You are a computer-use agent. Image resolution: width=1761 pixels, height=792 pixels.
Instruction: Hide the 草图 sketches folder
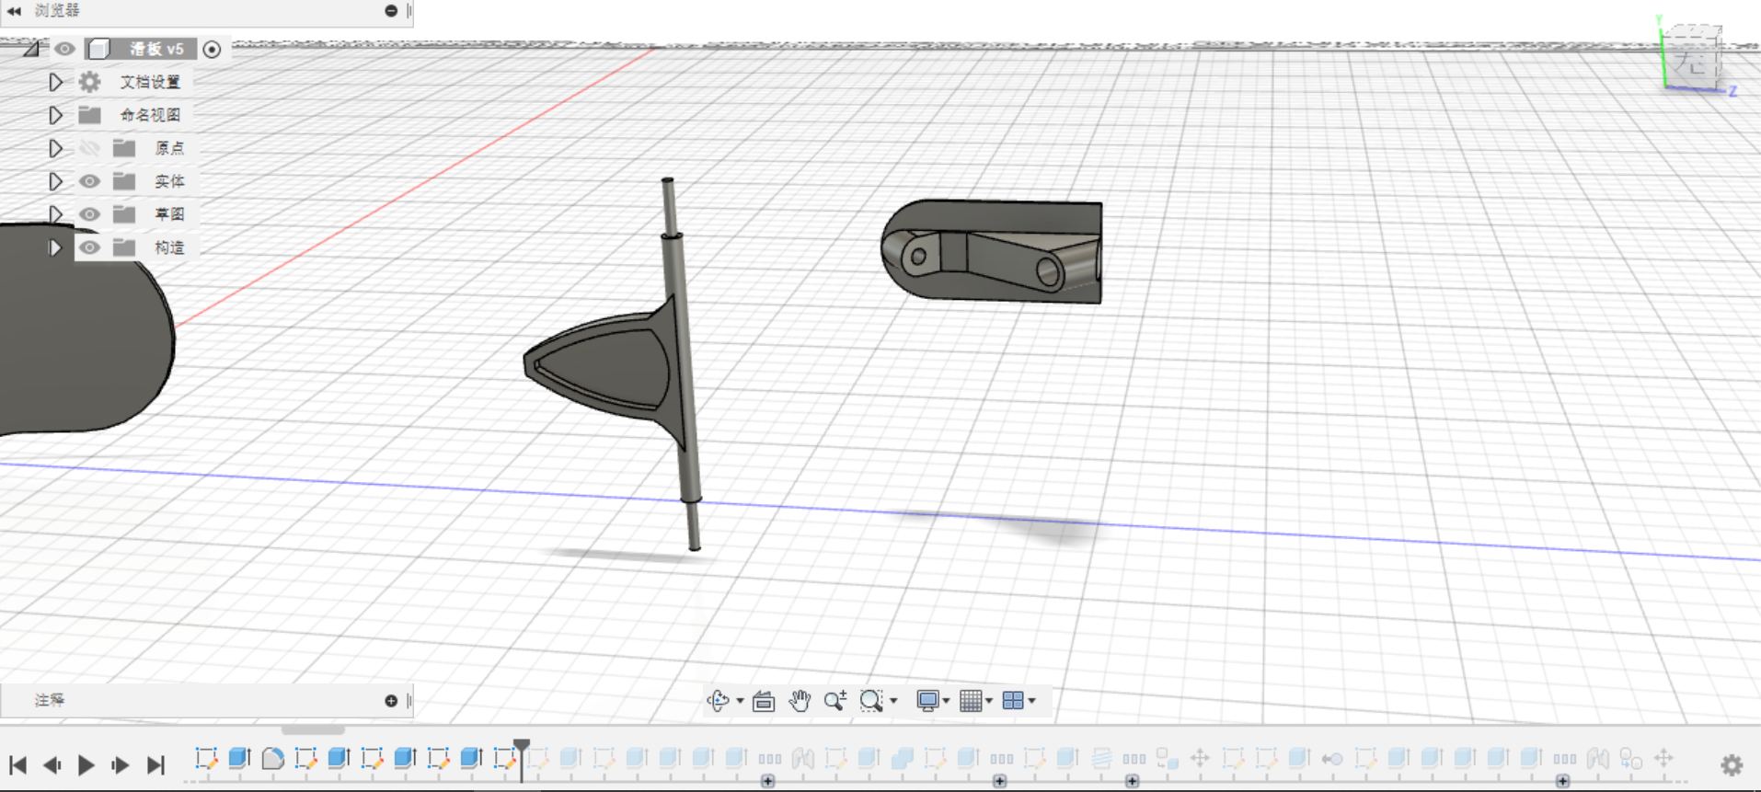pyautogui.click(x=89, y=214)
